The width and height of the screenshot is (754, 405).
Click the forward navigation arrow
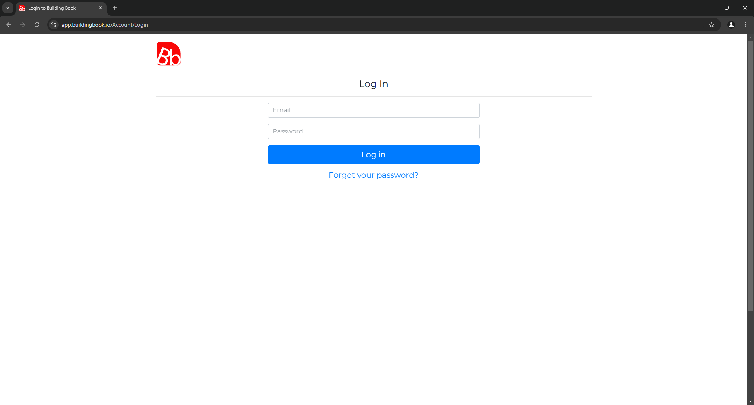[x=23, y=24]
